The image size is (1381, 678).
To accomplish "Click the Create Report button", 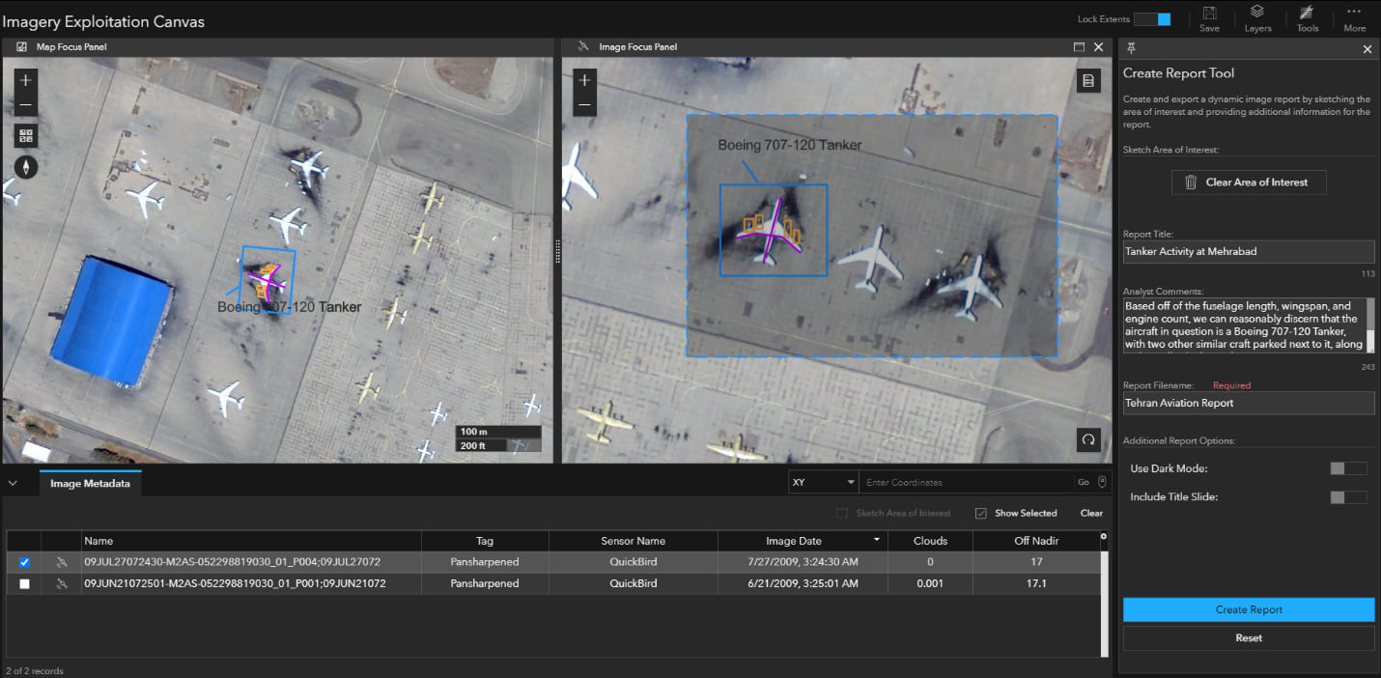I will [x=1249, y=609].
